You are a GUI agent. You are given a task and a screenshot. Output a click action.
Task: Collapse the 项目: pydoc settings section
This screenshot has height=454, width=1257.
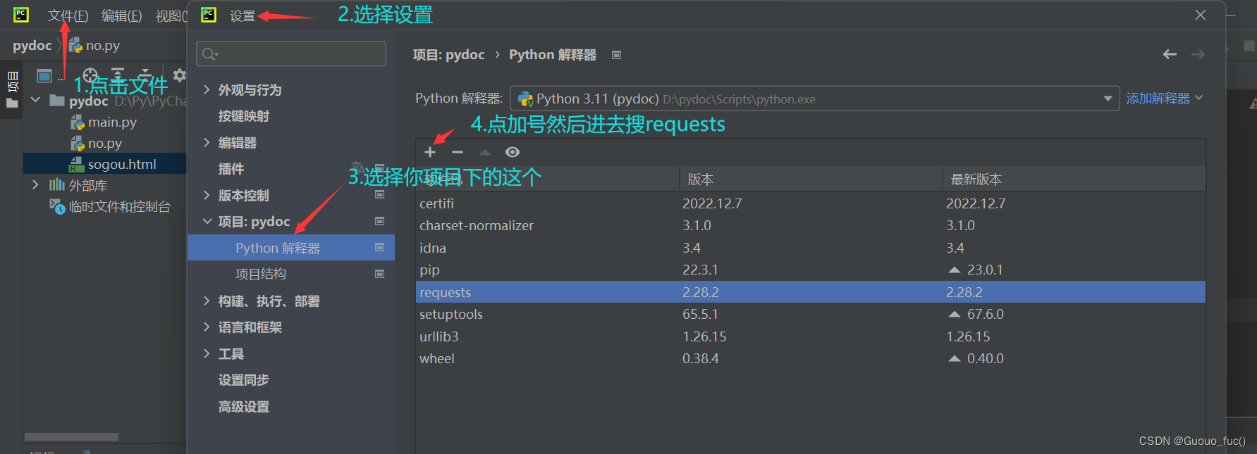click(x=207, y=221)
